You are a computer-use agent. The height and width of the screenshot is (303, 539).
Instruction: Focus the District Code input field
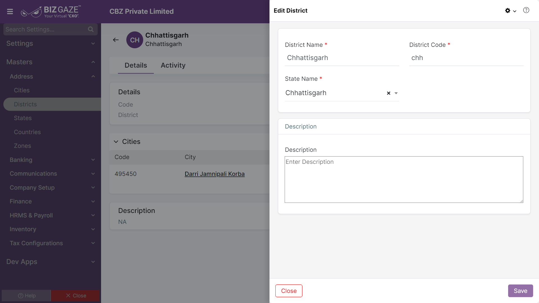466,58
